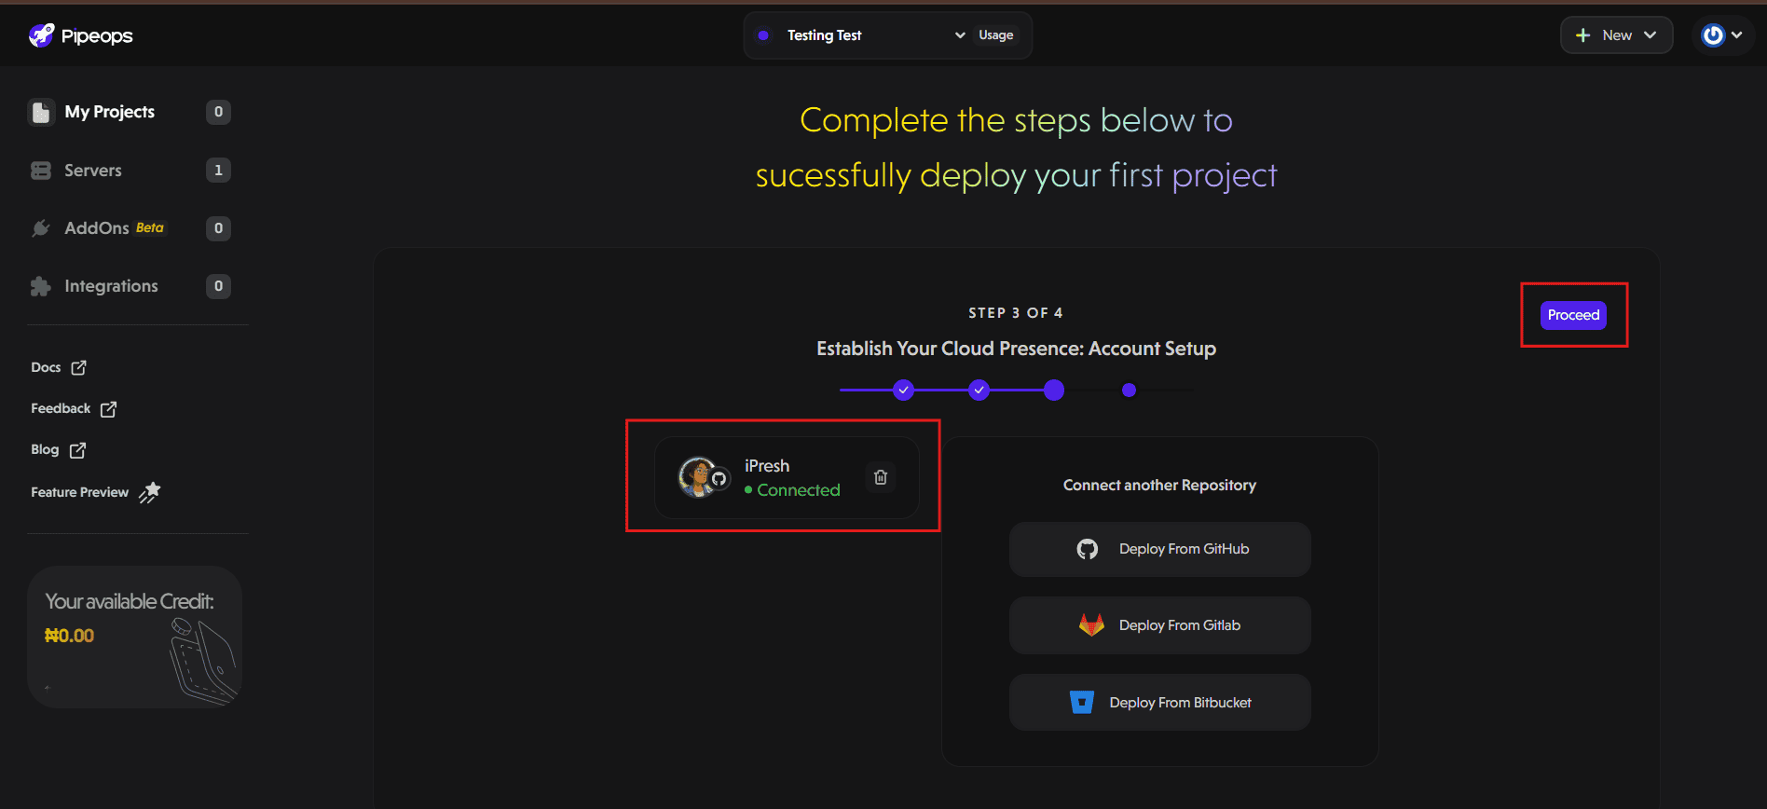1767x809 pixels.
Task: Click the Bitbucket bucket icon
Action: pyautogui.click(x=1082, y=702)
